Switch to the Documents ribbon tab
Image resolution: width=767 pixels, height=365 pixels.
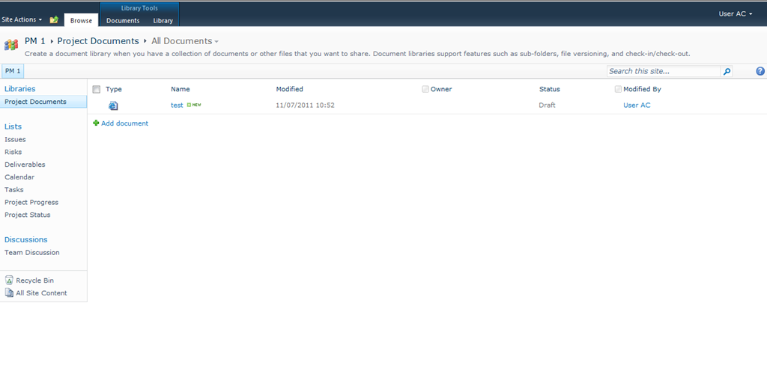click(122, 20)
